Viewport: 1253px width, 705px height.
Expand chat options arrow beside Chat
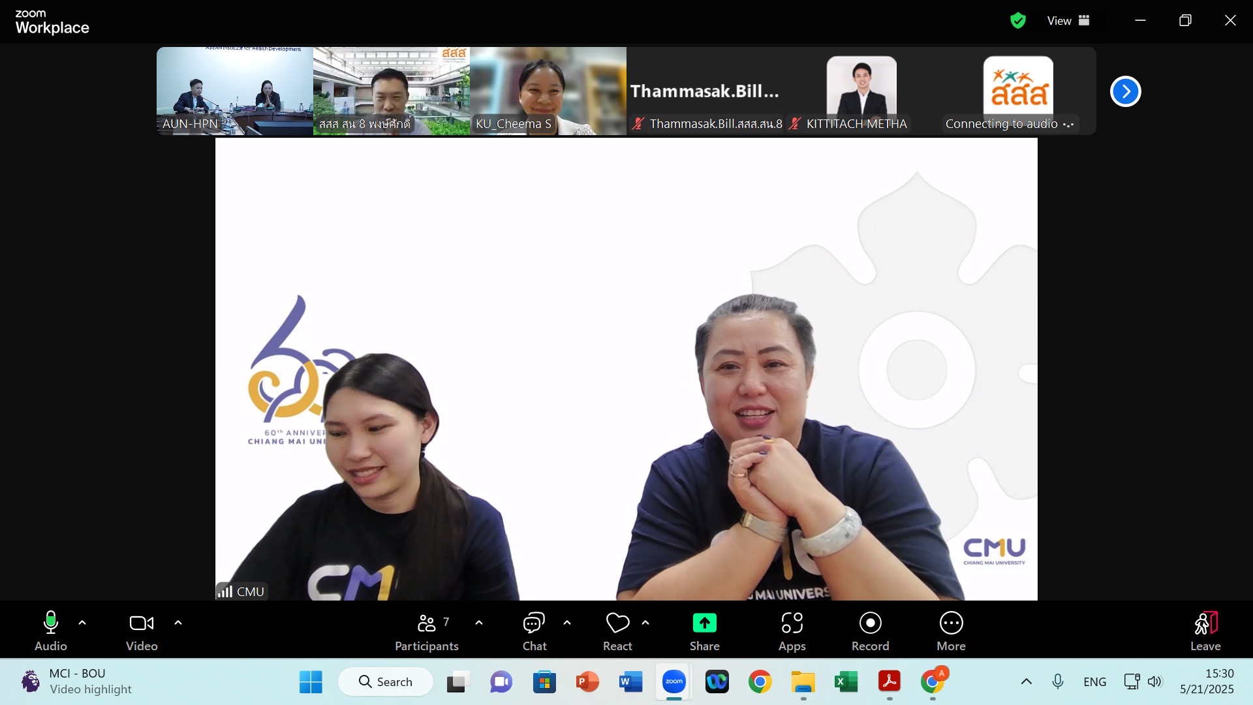(567, 623)
